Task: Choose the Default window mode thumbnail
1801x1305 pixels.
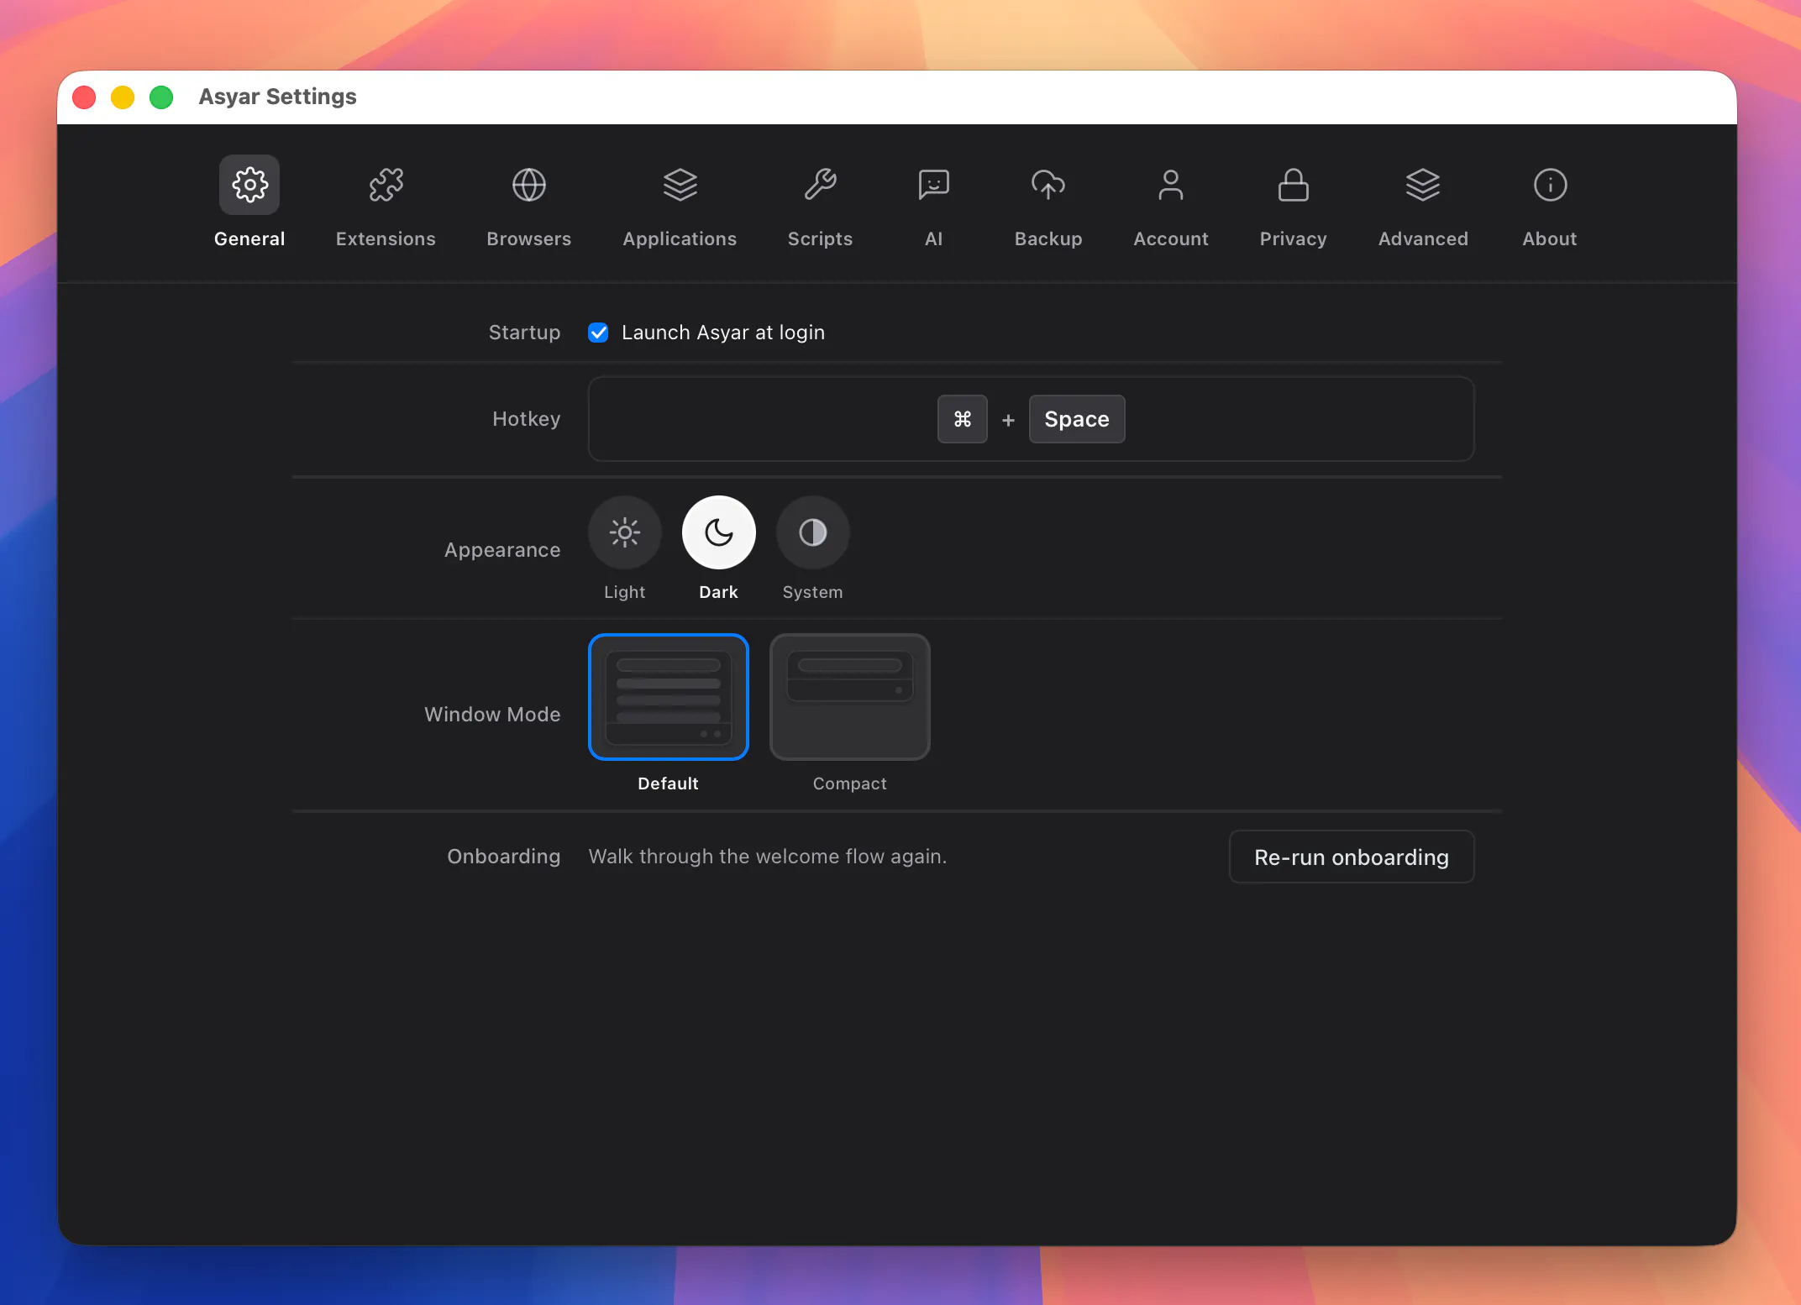Action: [x=669, y=697]
